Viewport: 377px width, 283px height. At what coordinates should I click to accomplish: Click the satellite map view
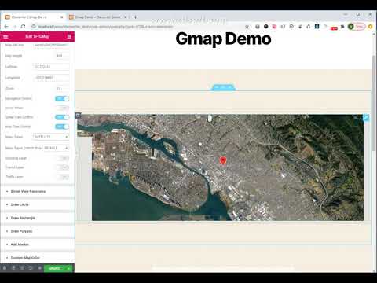click(x=220, y=167)
